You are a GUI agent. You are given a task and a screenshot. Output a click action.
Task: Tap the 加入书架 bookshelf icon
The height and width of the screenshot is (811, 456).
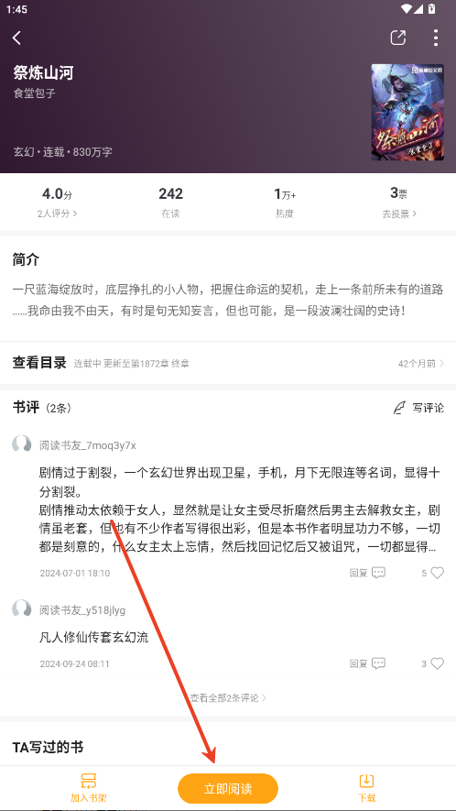[89, 781]
